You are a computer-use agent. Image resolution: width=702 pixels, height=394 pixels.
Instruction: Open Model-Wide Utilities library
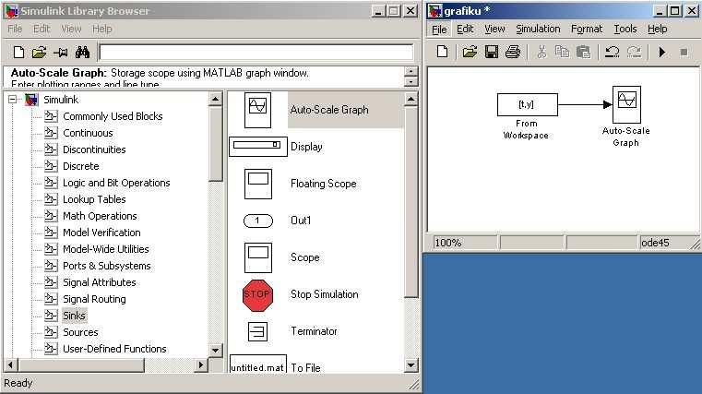(106, 249)
